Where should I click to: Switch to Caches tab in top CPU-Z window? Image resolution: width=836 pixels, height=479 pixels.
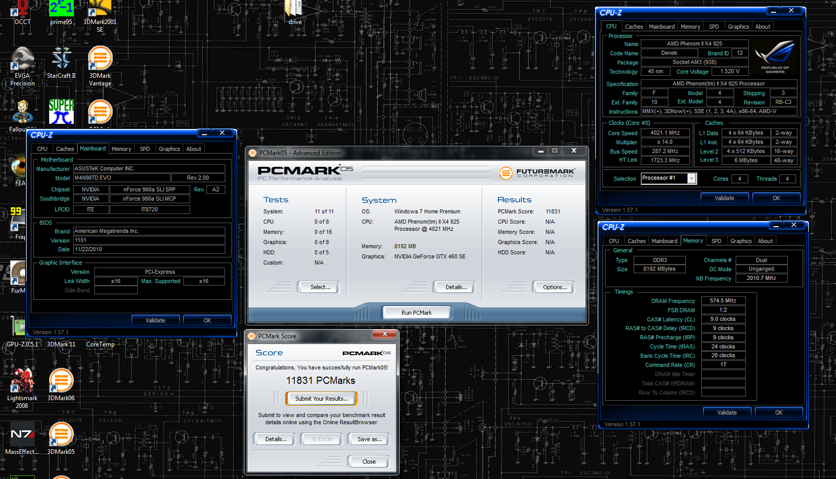click(634, 27)
